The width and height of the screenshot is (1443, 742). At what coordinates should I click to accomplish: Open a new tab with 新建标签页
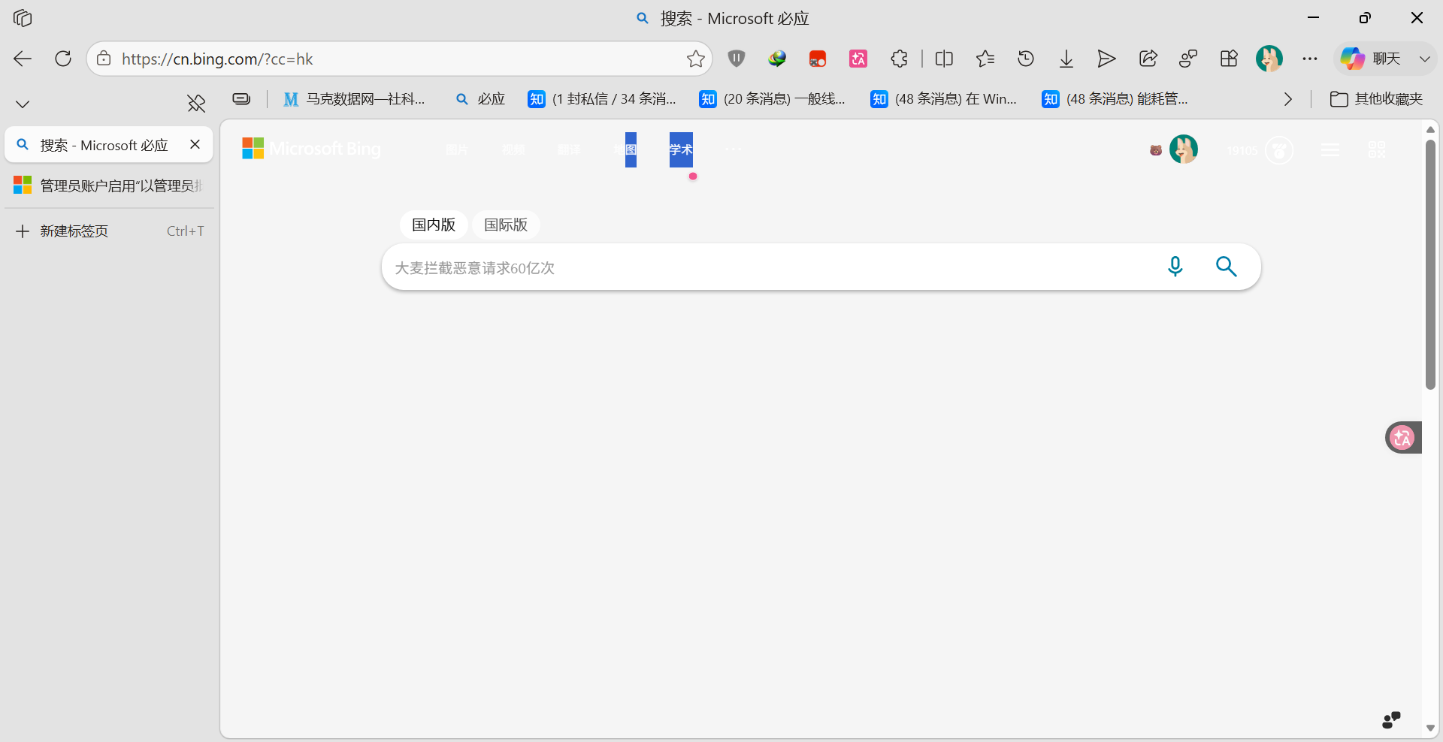coord(109,231)
